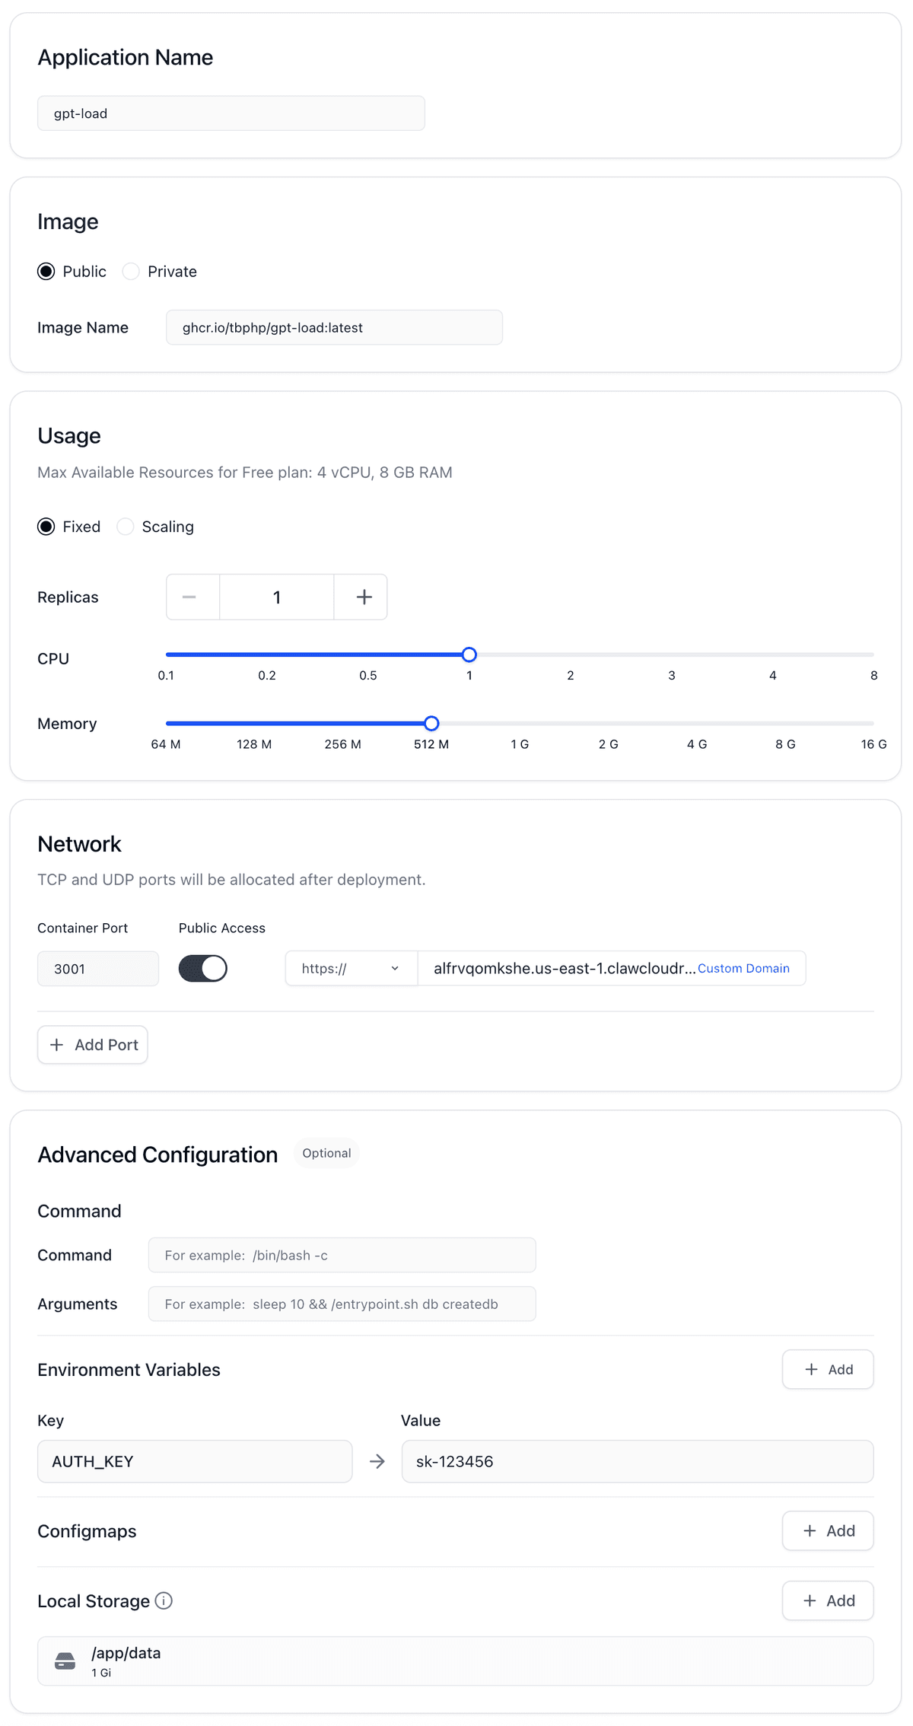The width and height of the screenshot is (913, 1726).
Task: Decrease replicas with the minus icon
Action: pyautogui.click(x=189, y=597)
